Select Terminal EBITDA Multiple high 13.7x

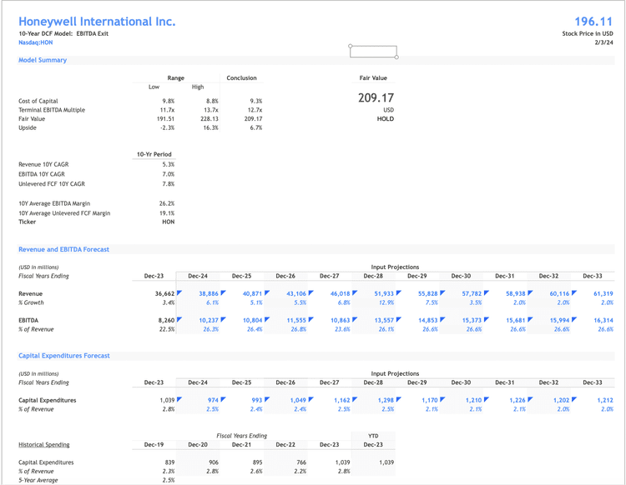click(211, 110)
